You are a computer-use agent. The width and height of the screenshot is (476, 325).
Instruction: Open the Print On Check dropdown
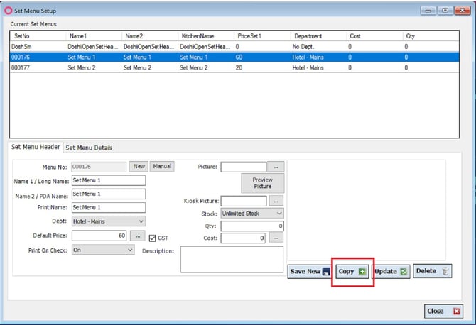103,250
